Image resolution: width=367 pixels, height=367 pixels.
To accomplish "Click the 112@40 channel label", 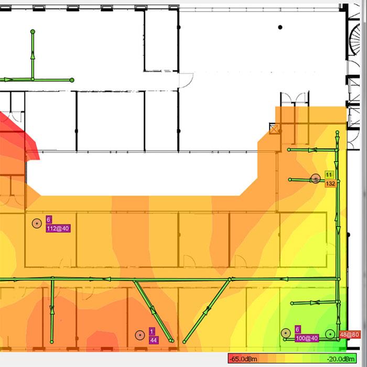I will [x=58, y=229].
